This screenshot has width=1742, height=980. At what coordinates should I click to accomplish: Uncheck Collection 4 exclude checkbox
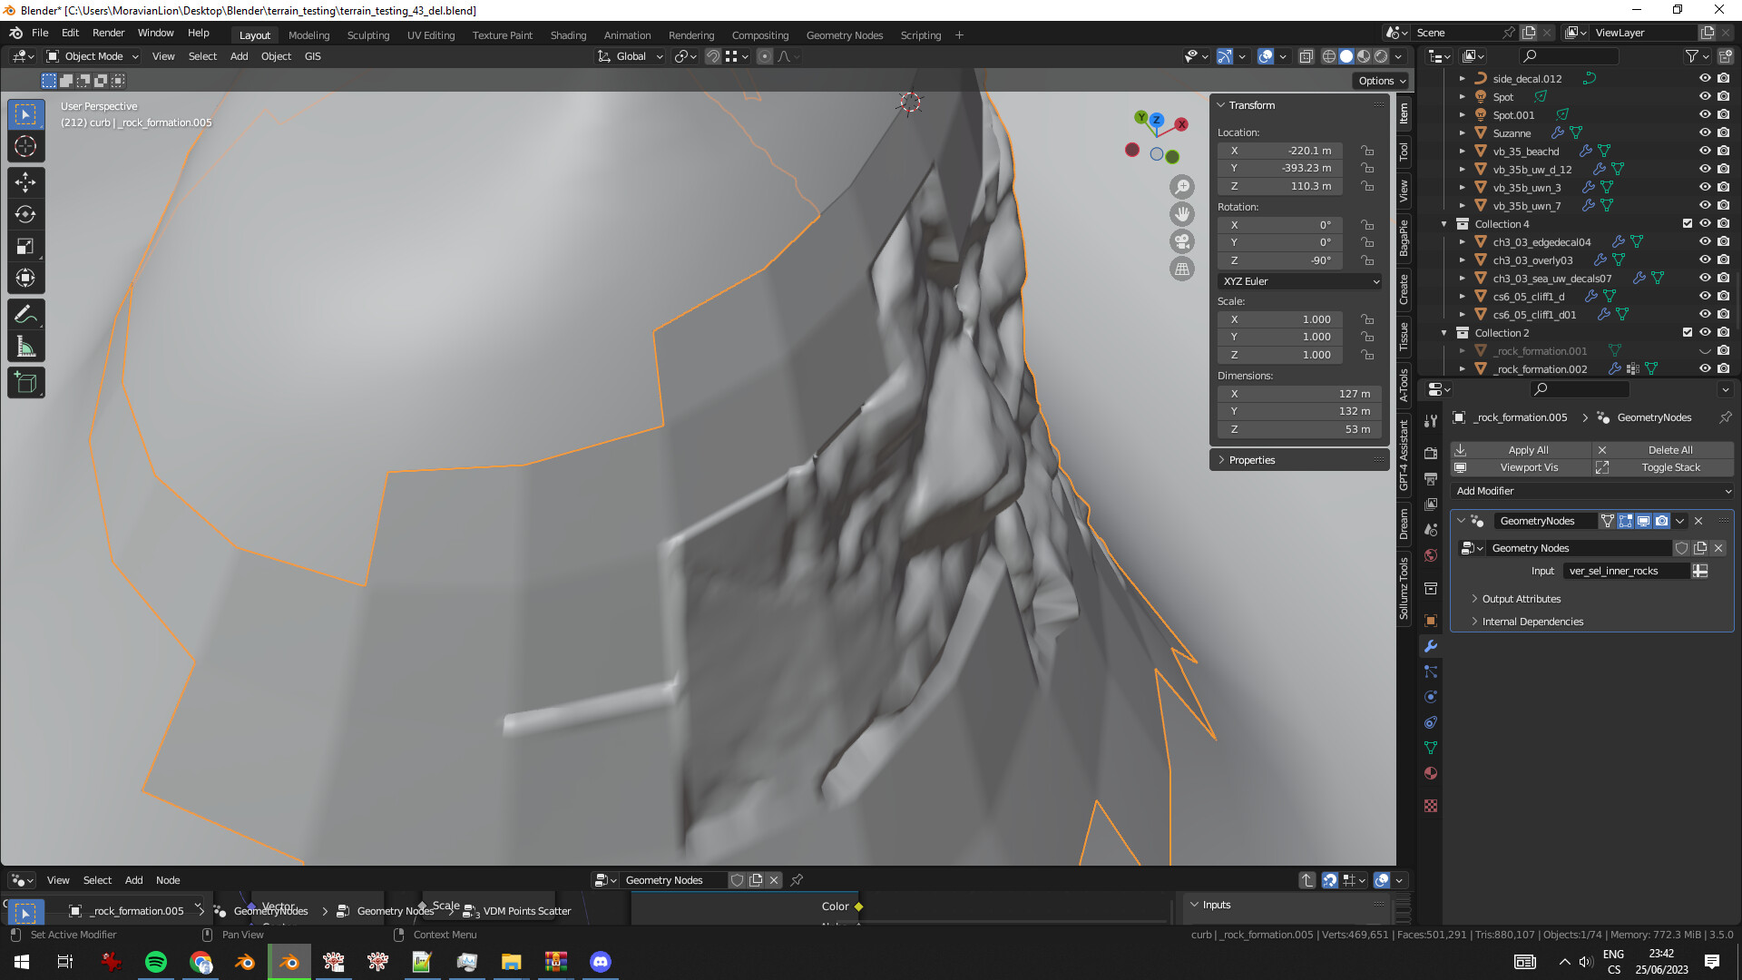click(x=1688, y=223)
